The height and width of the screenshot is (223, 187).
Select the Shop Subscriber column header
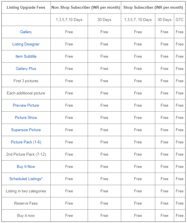pos(153,7)
